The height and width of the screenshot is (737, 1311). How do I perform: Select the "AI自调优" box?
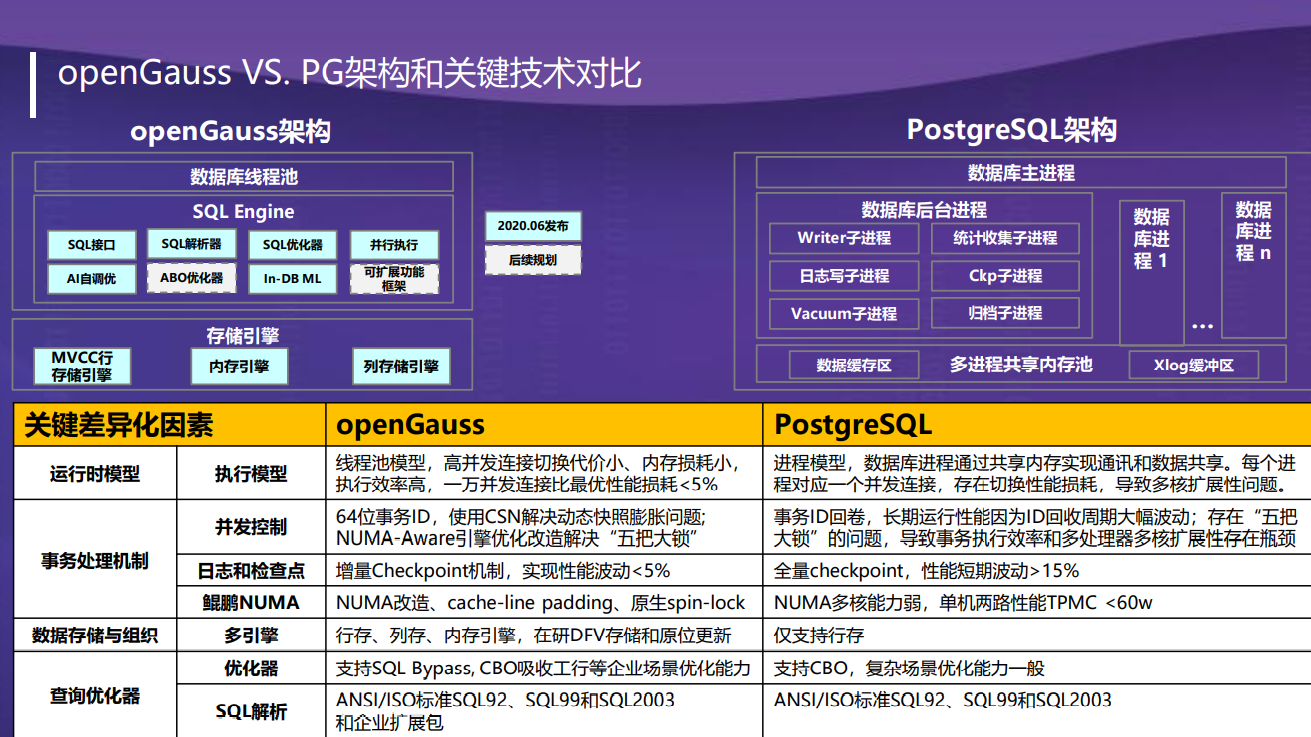[92, 279]
